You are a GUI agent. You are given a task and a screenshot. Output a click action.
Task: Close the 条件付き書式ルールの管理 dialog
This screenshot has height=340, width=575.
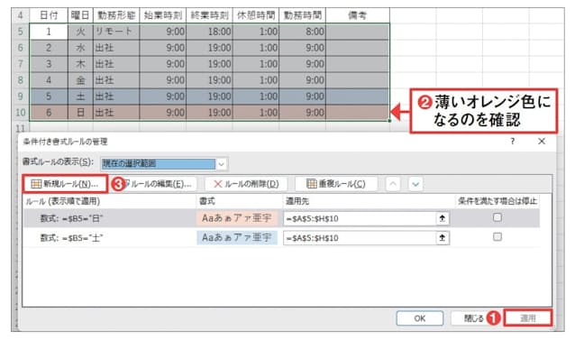[542, 142]
